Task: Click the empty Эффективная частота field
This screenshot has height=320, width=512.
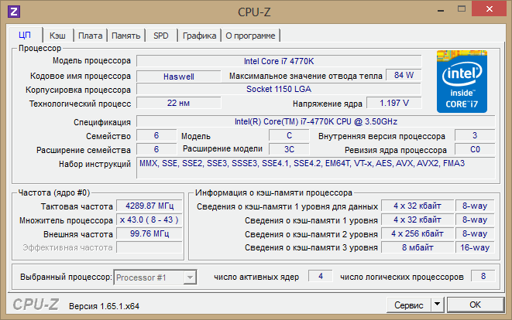Action: coord(149,247)
